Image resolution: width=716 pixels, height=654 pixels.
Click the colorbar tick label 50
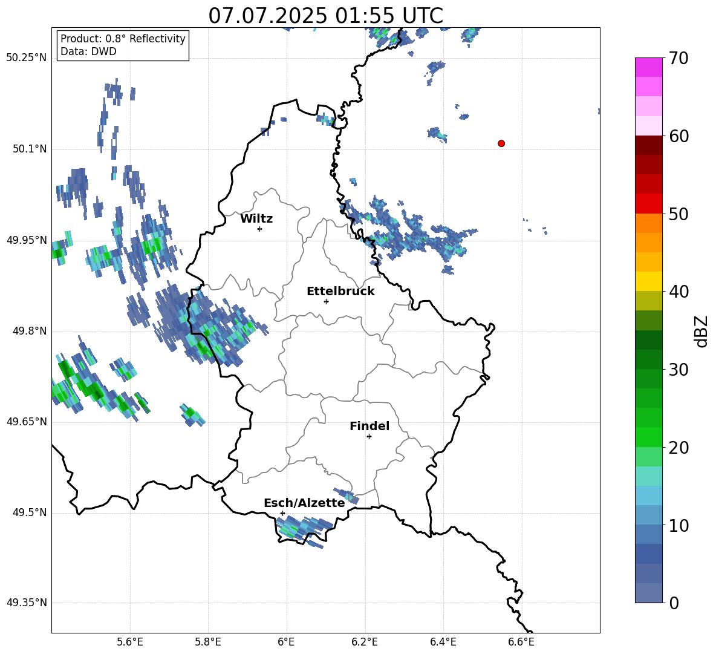pyautogui.click(x=679, y=214)
